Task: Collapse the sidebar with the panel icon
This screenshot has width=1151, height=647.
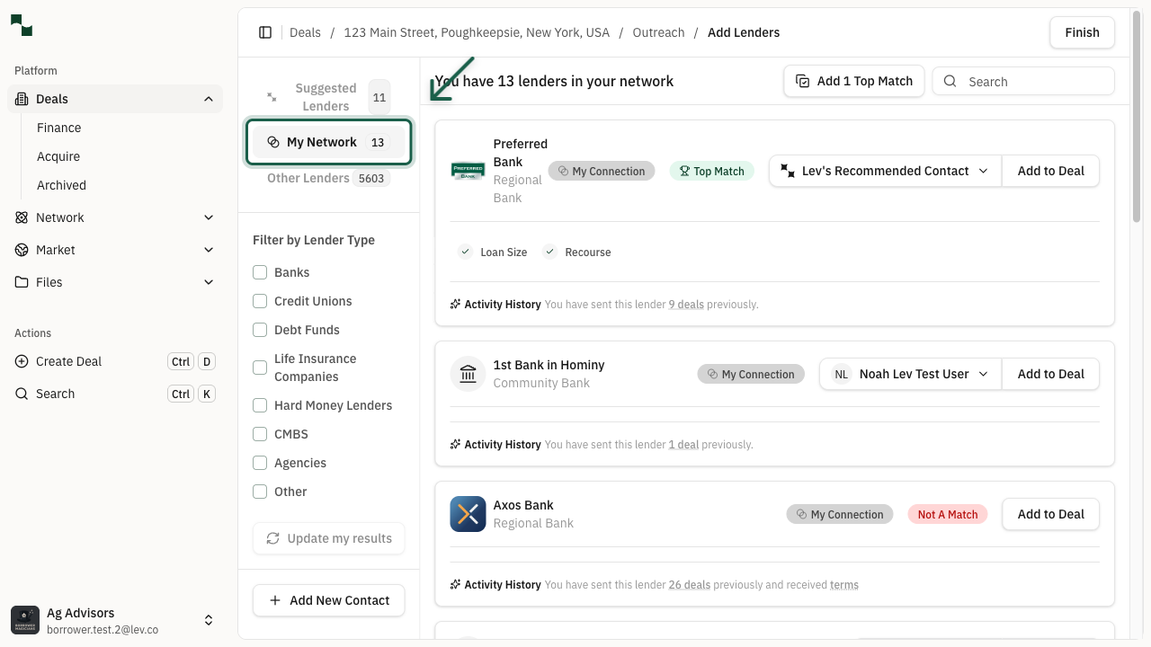Action: click(265, 31)
